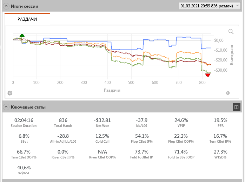Select the Session Duration 02:04:16 stat
Viewport: 245px width, 182px height.
pos(24,122)
